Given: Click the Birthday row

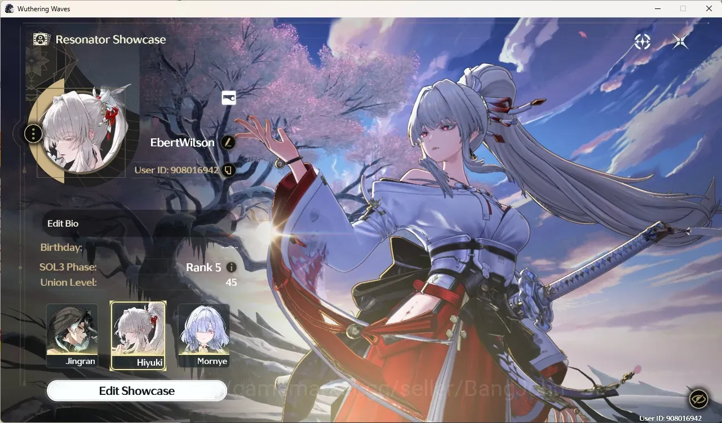Looking at the screenshot, I should coord(139,247).
